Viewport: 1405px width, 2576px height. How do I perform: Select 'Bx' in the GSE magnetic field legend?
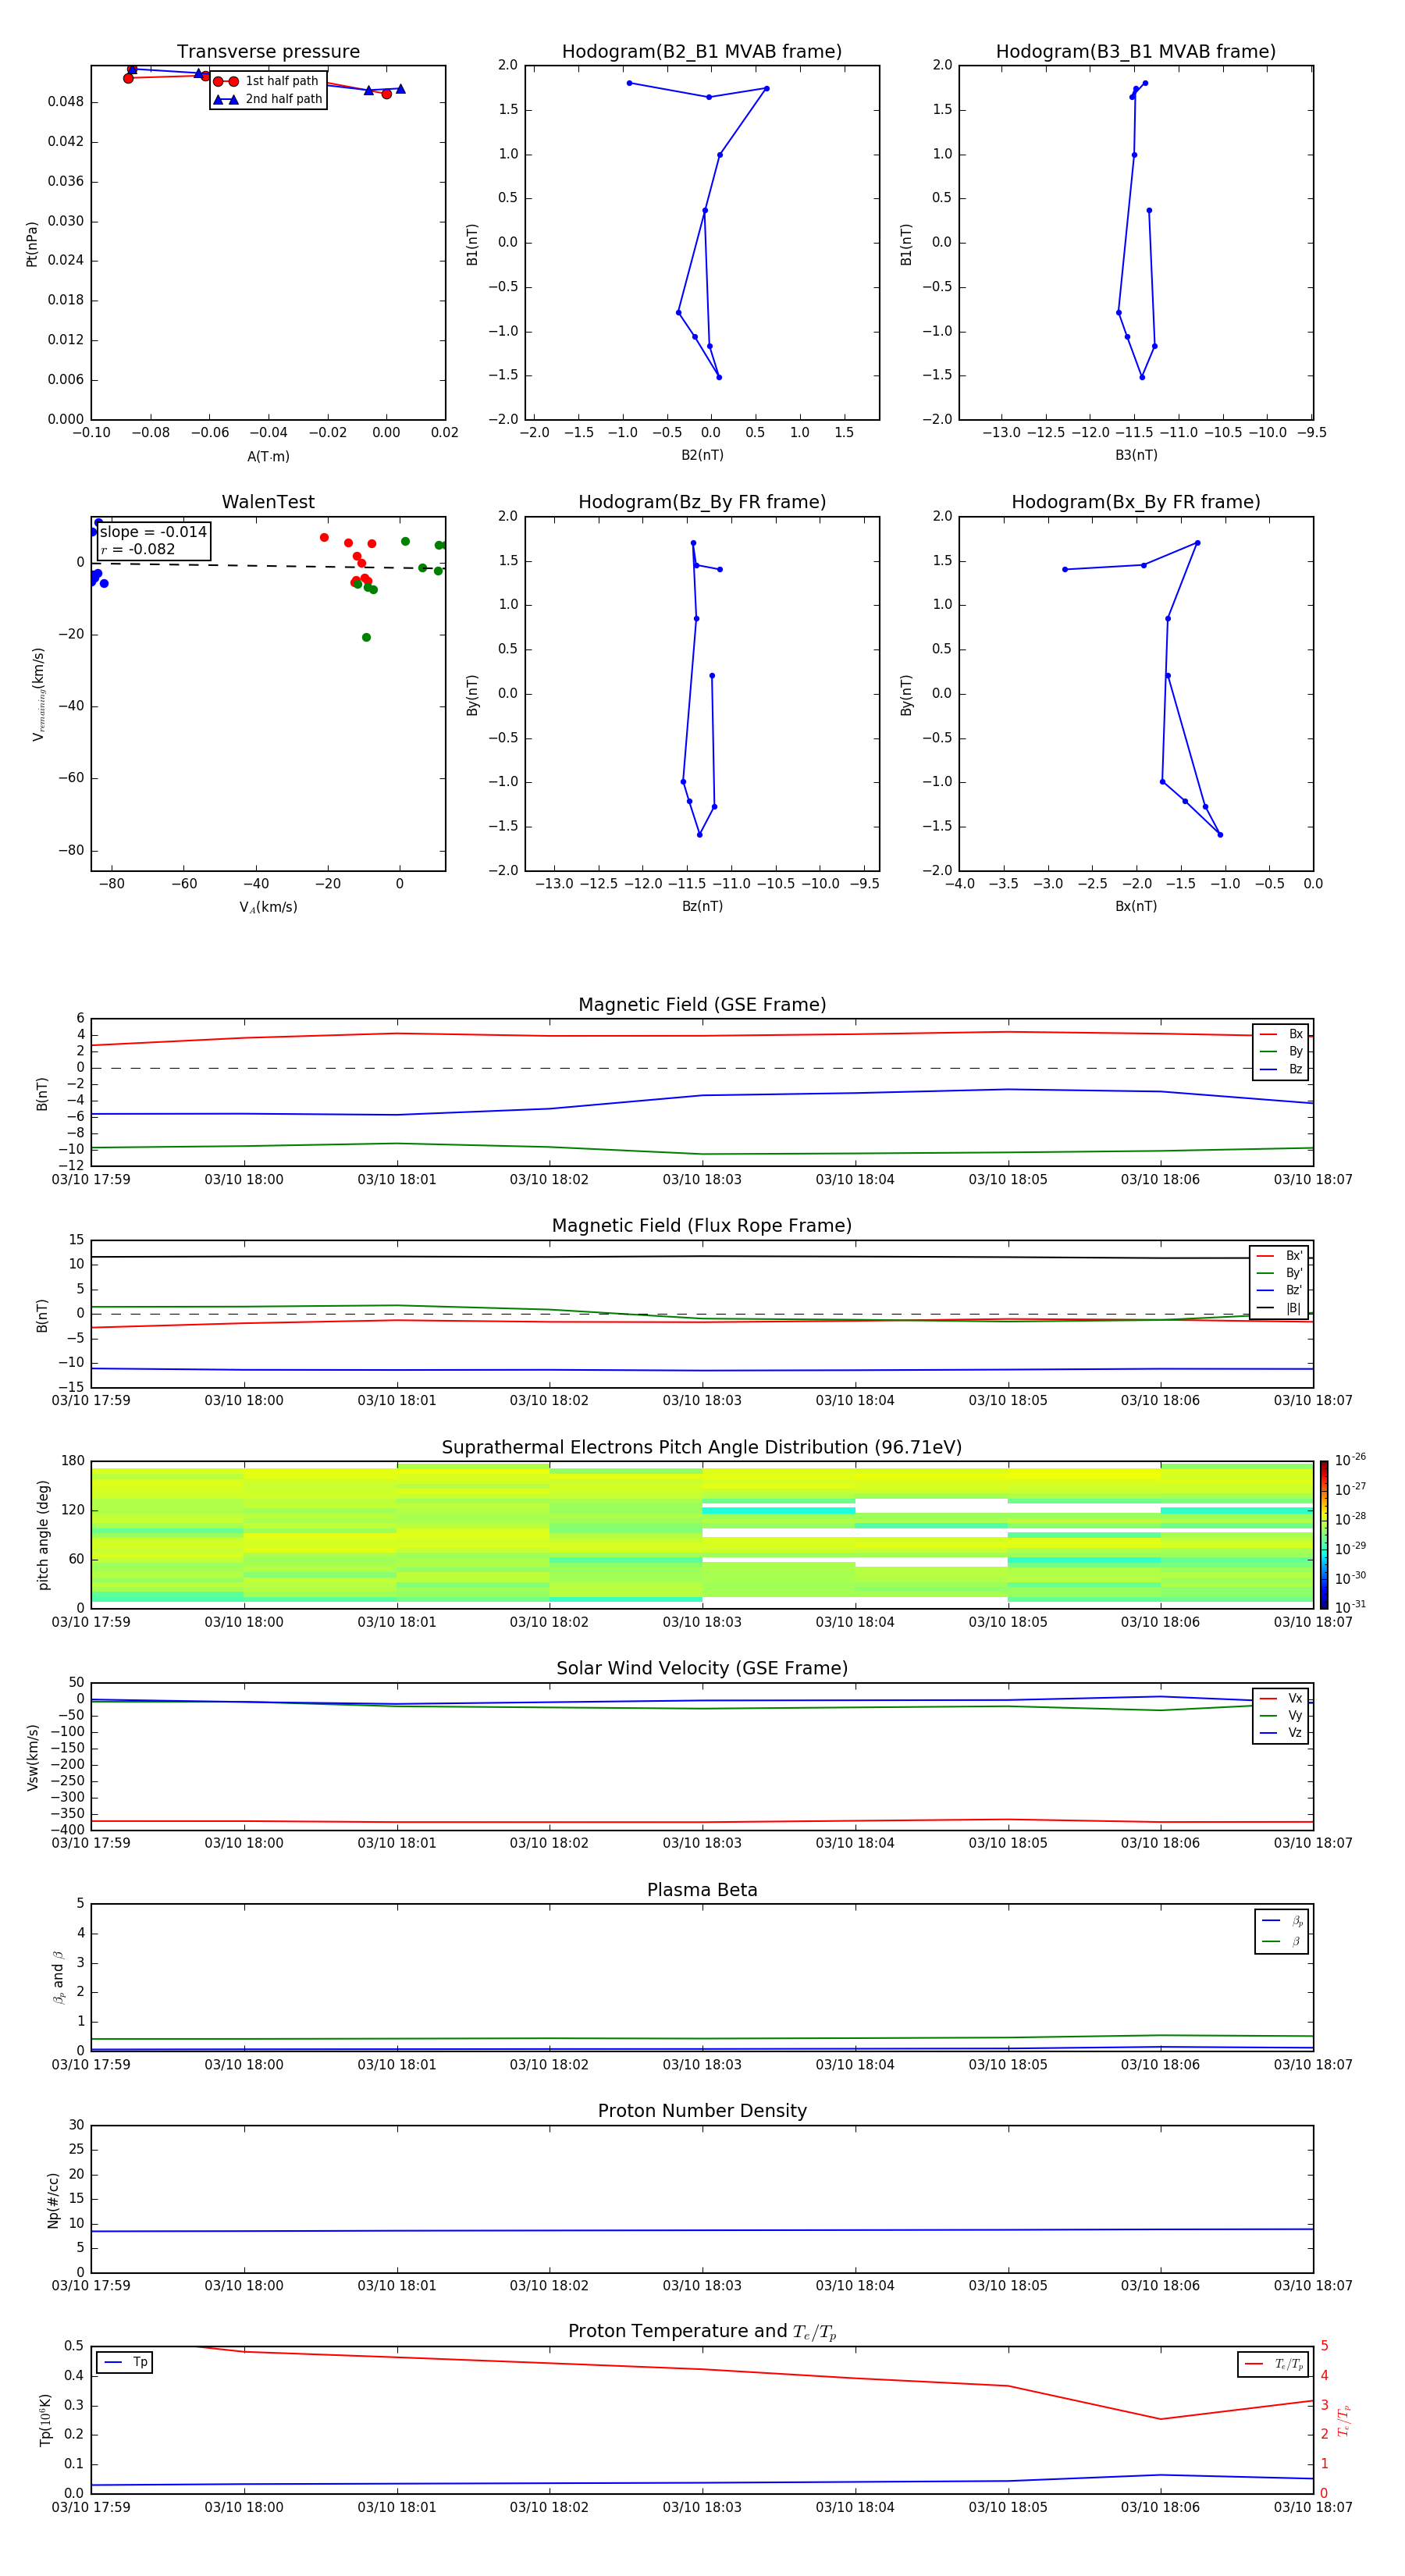point(1281,1034)
